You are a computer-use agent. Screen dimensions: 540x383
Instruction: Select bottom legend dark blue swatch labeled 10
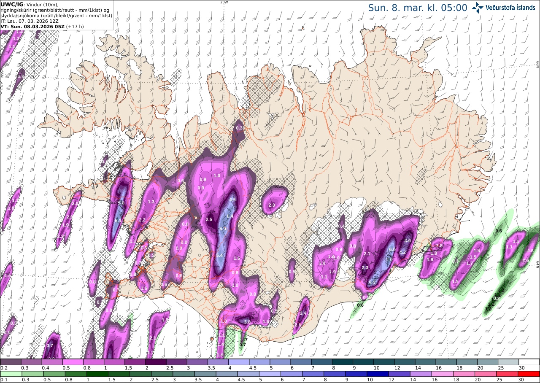tap(378, 374)
